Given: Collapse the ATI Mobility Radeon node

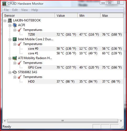Looking at the screenshot, I should (10, 58).
